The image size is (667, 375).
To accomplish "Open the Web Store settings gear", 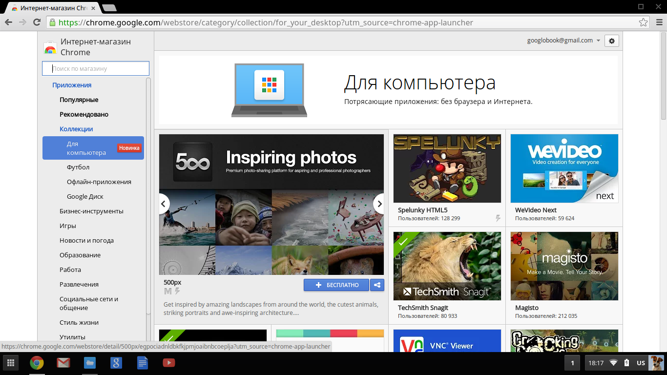I will pyautogui.click(x=612, y=41).
